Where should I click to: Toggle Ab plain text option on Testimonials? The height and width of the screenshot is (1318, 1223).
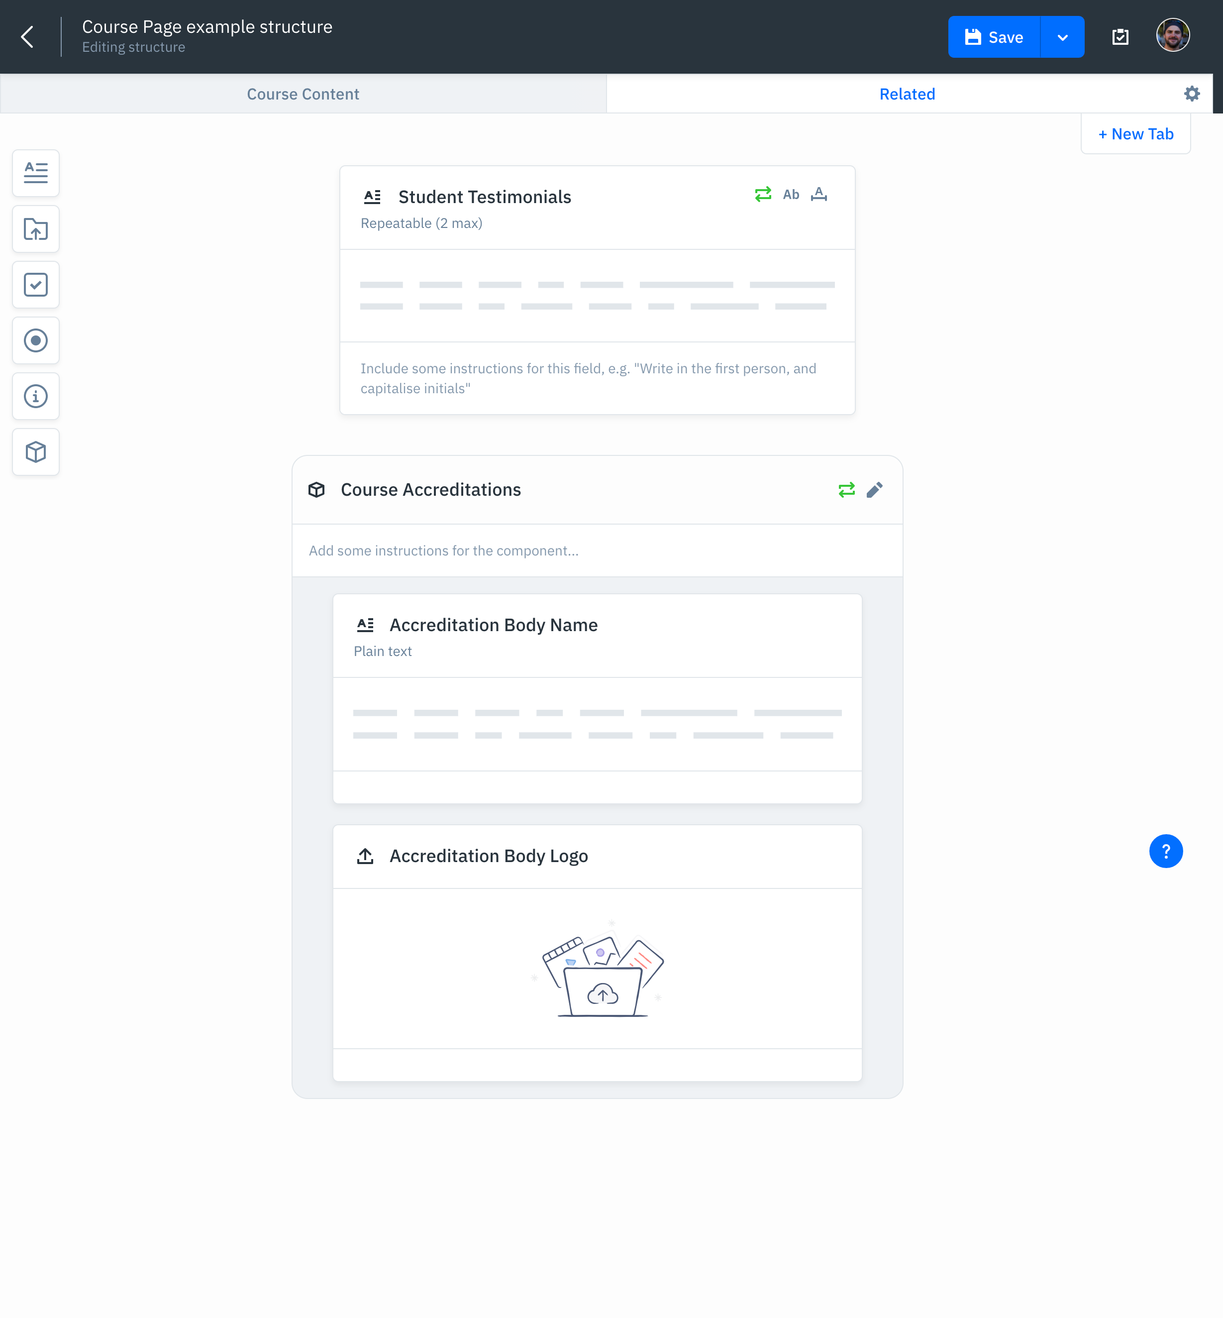point(791,194)
